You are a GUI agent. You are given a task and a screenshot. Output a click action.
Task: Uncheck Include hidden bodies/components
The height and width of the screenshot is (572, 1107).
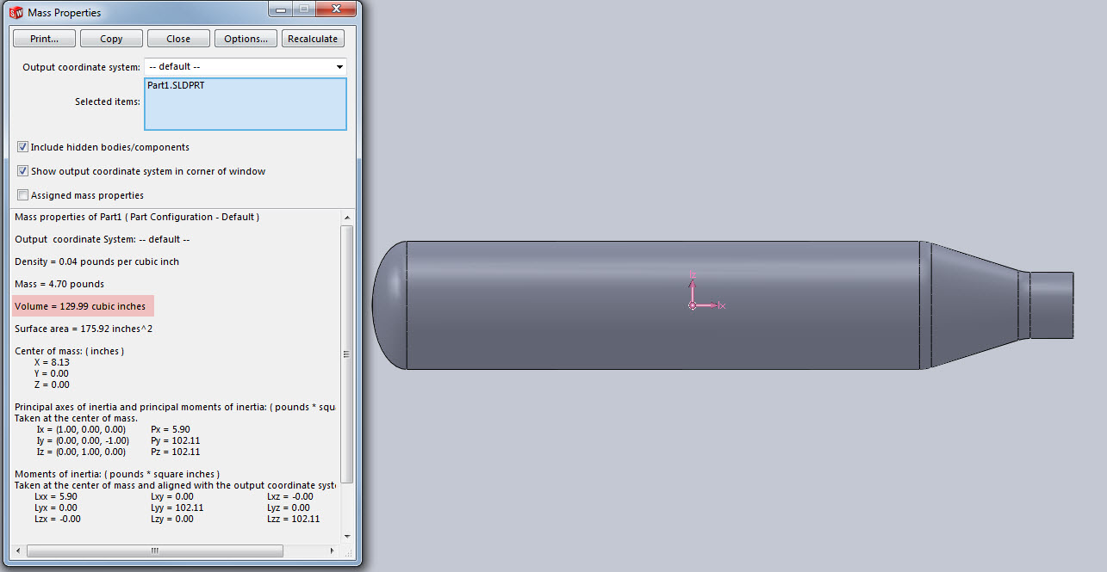(23, 147)
